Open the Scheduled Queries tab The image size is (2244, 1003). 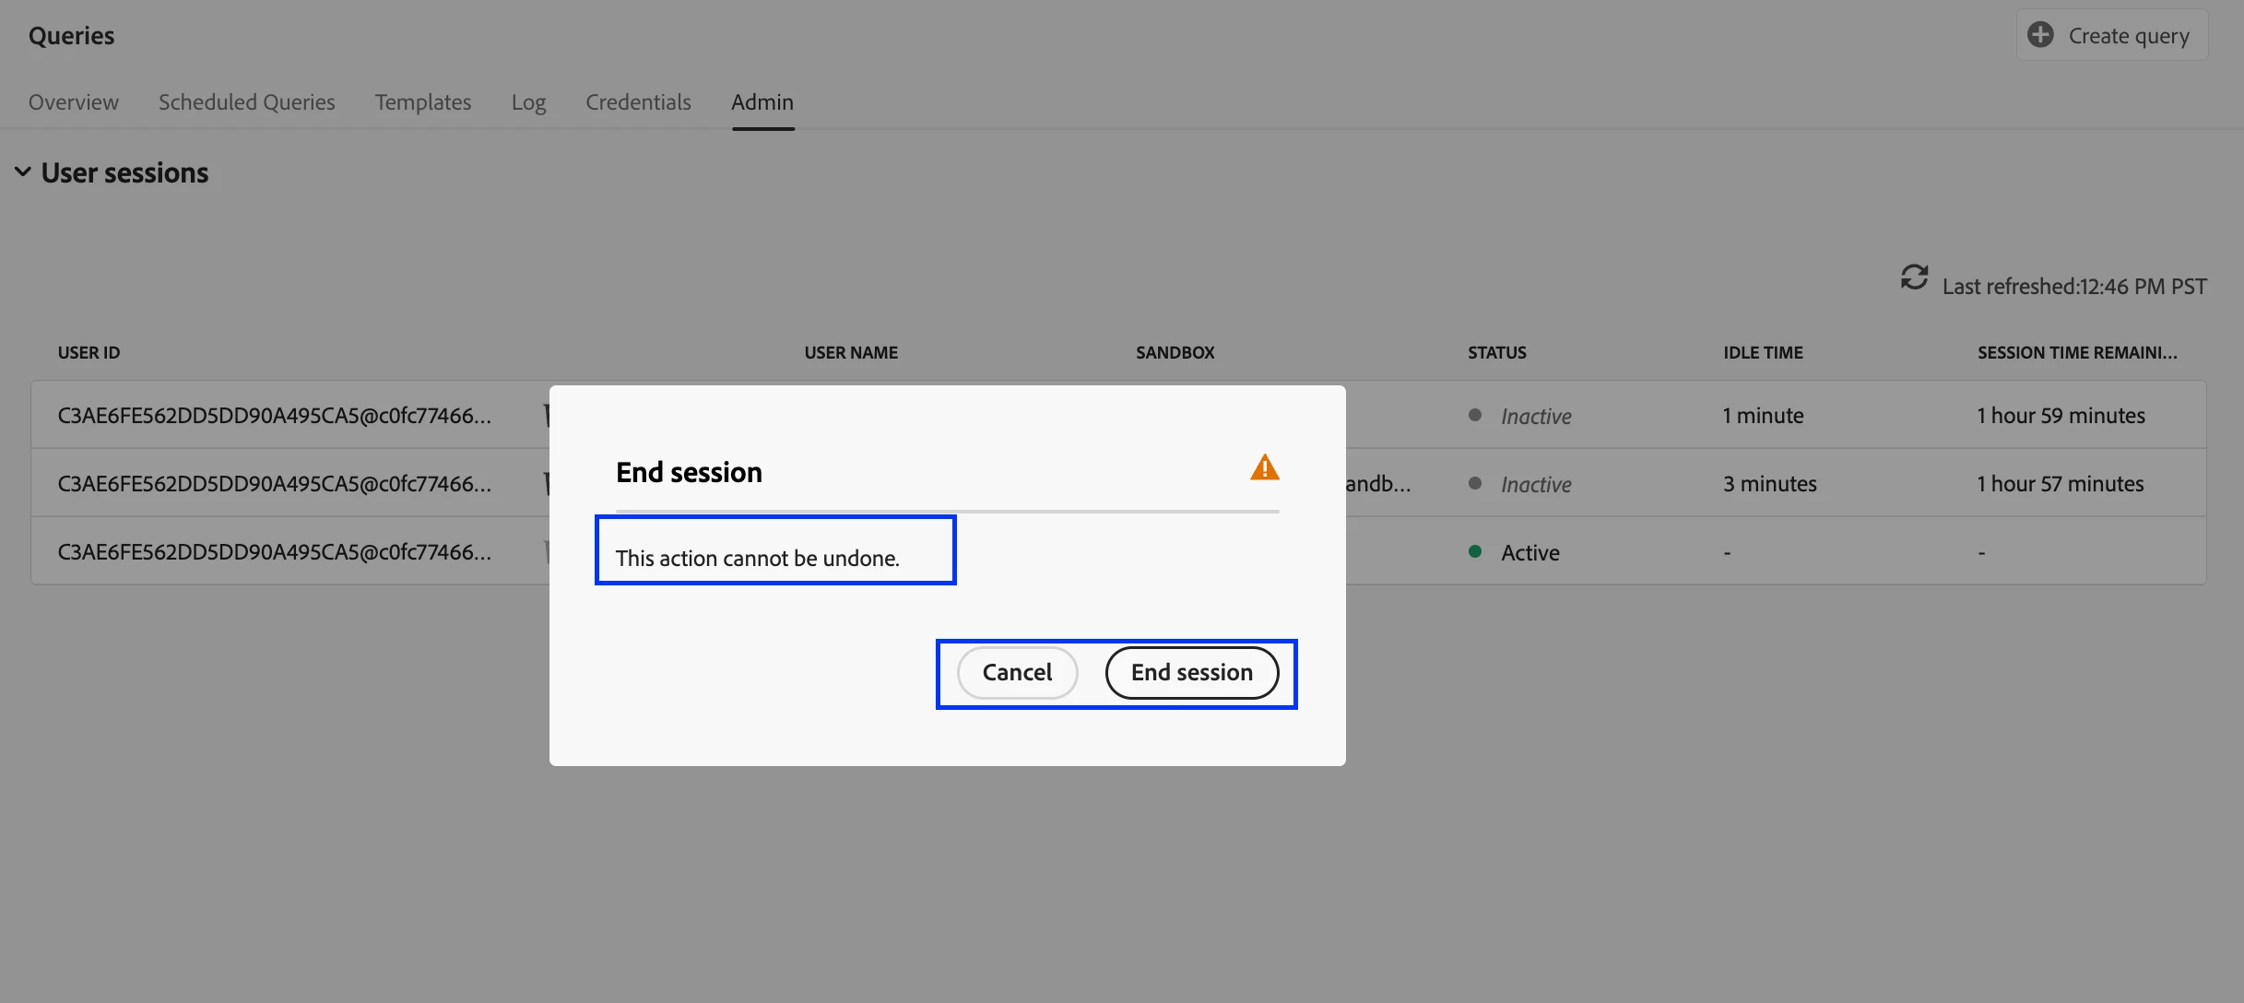click(x=246, y=102)
